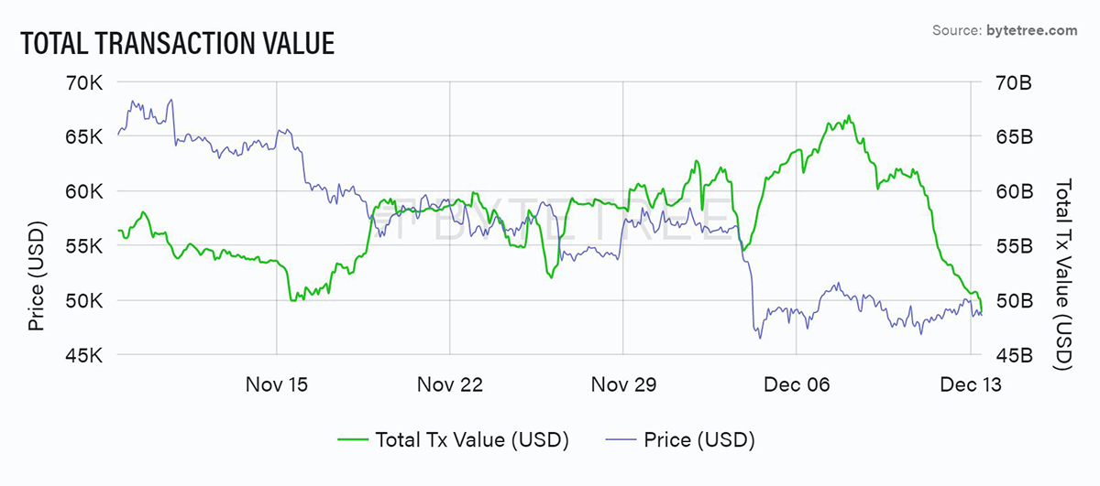Click the vertical Price (USD) left axis title
The image size is (1100, 486).
click(37, 275)
